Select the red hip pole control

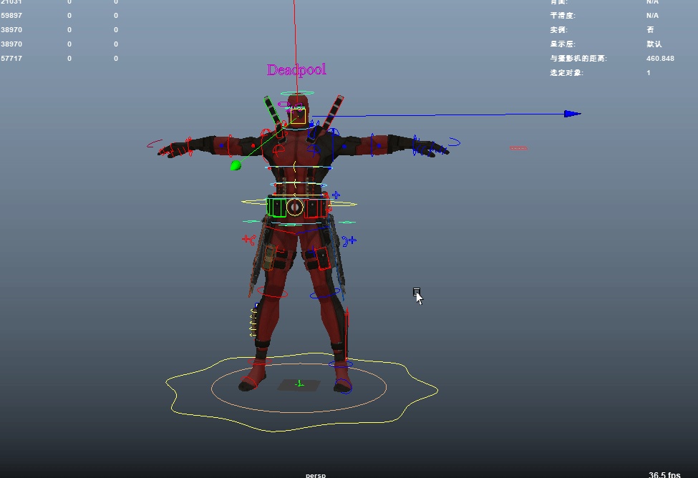click(248, 240)
